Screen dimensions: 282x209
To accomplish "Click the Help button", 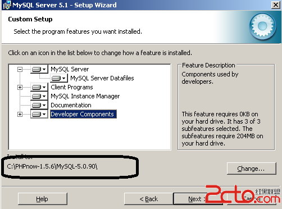I will (x=43, y=199).
